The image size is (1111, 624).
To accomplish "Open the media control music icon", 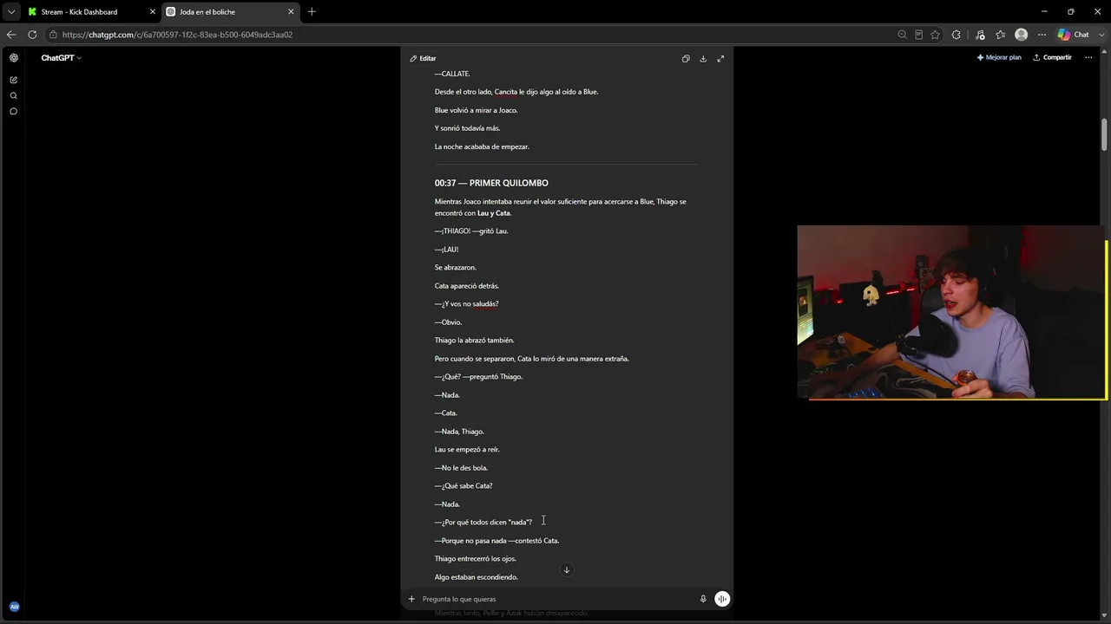I will pyautogui.click(x=980, y=35).
